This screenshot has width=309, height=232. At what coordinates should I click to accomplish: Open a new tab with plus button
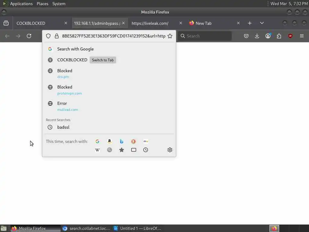coord(250,23)
